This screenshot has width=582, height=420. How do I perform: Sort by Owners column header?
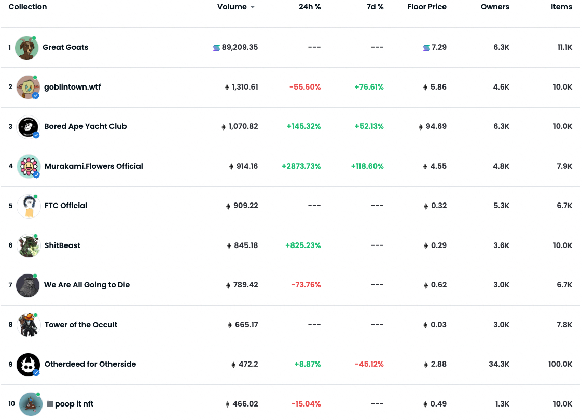(x=495, y=7)
